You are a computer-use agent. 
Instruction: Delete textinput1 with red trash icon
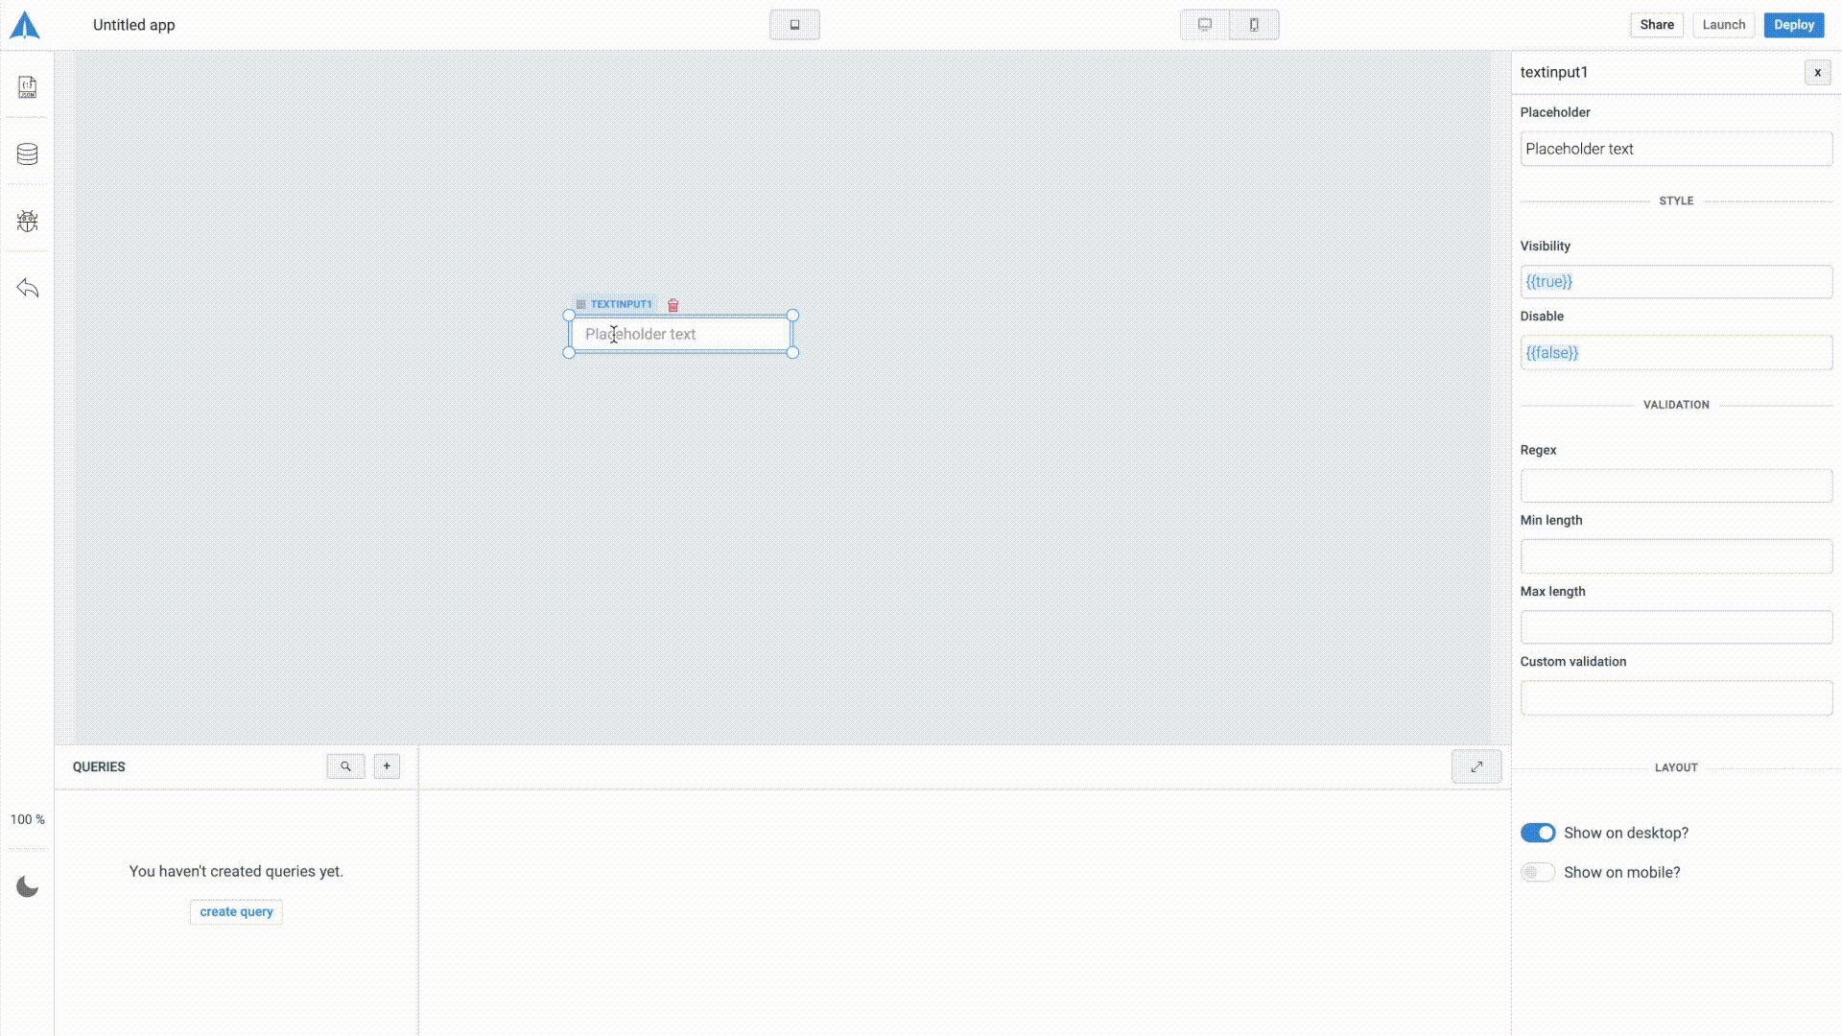click(673, 305)
